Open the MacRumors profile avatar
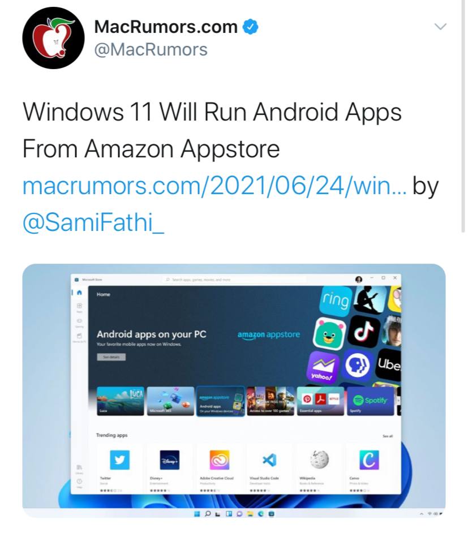 click(53, 38)
